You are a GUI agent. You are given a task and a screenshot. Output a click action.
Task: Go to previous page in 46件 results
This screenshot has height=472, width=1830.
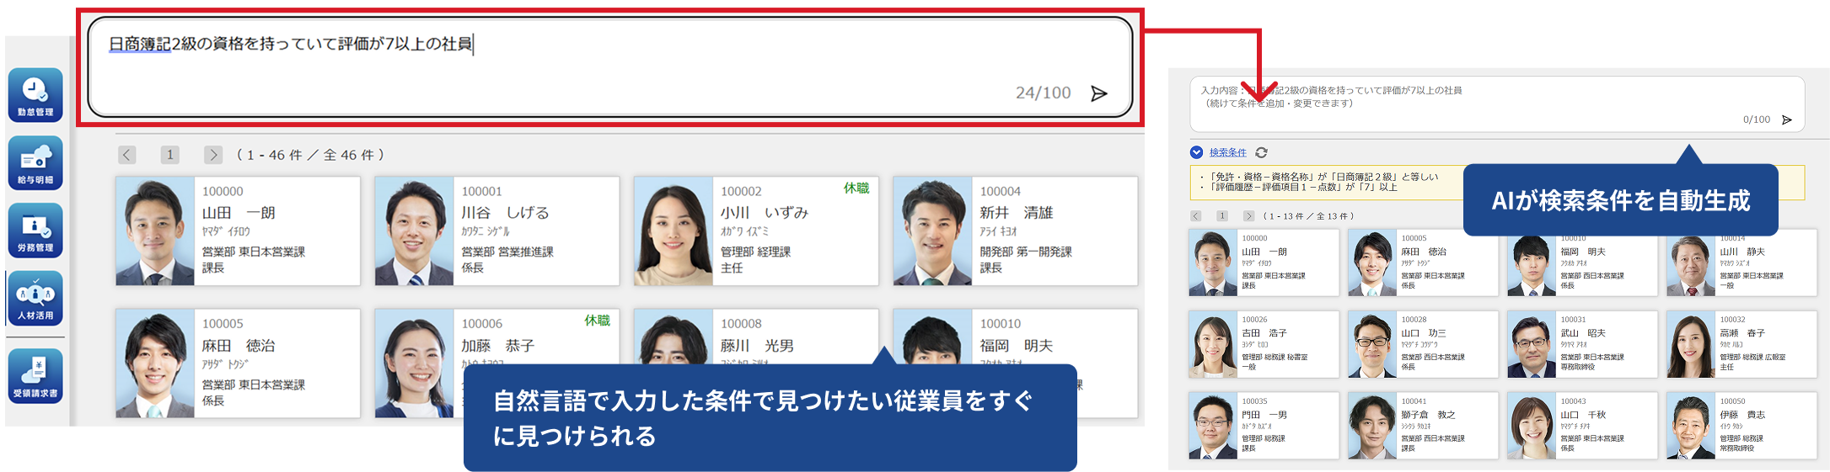click(x=127, y=155)
